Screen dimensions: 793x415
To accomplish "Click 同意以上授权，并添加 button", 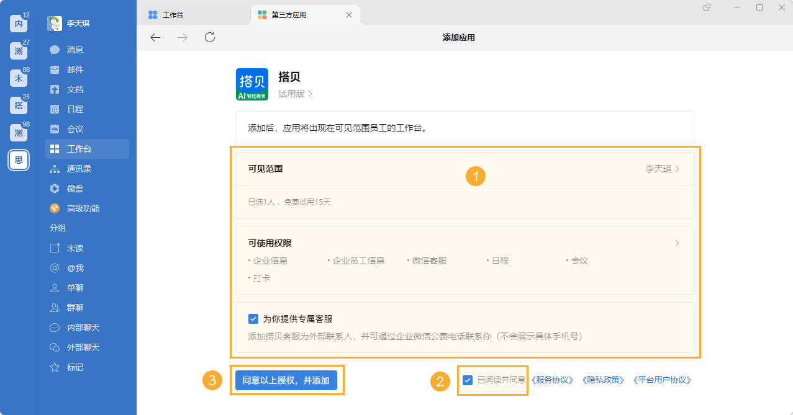I will 287,380.
